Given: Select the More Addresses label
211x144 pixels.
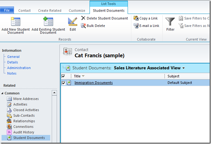Looking at the screenshot, I should tap(26, 99).
